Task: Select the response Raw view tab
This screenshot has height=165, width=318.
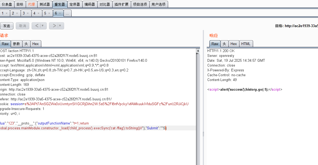Action: click(x=215, y=44)
